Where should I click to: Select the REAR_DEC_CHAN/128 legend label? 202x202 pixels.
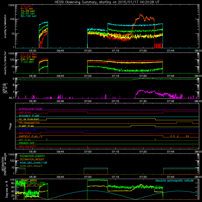pyautogui.click(x=33, y=163)
